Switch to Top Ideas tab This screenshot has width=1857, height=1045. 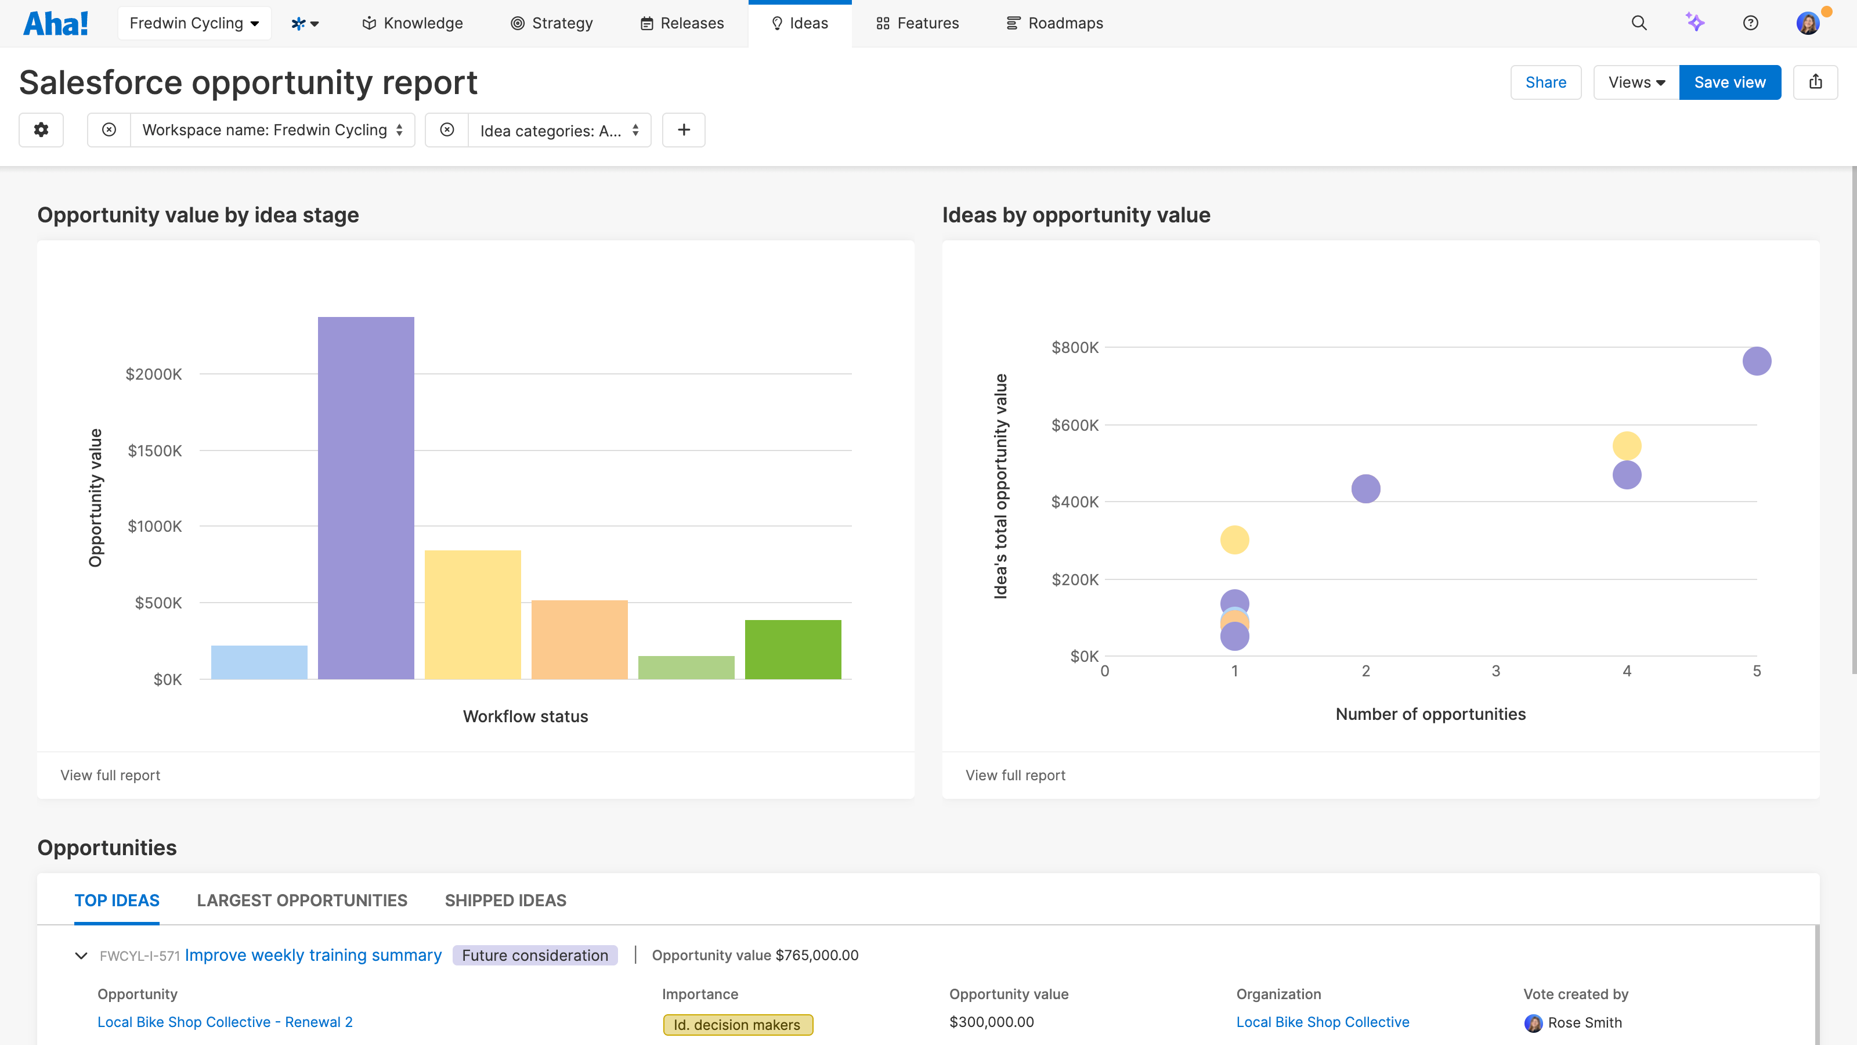coord(117,900)
